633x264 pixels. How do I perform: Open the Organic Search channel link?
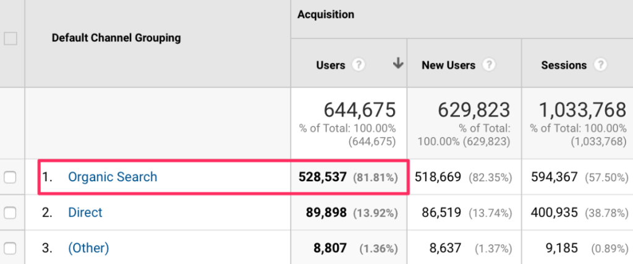113,177
